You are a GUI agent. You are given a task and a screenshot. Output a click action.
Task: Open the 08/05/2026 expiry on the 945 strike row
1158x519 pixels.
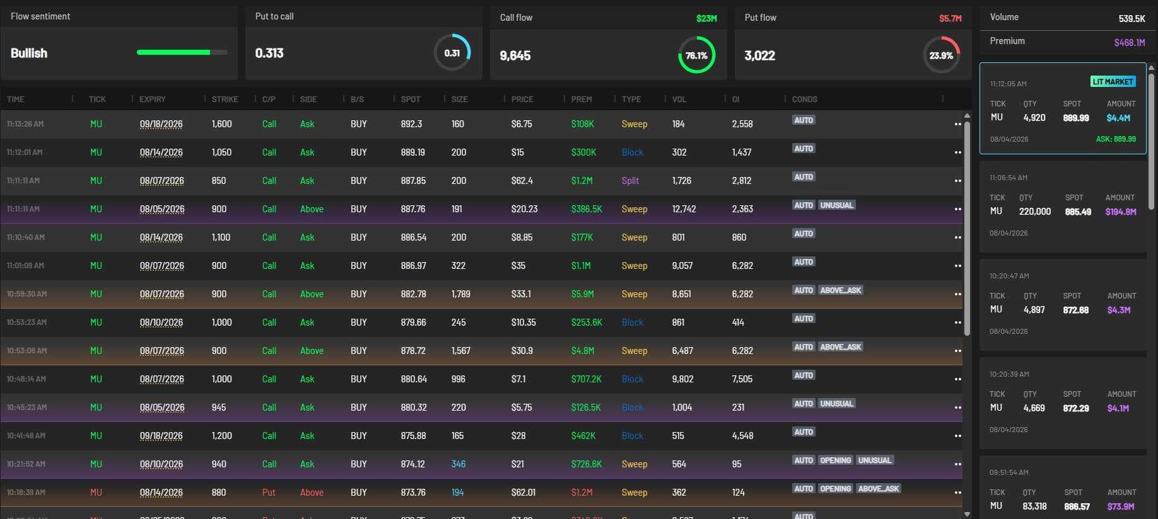click(x=162, y=408)
